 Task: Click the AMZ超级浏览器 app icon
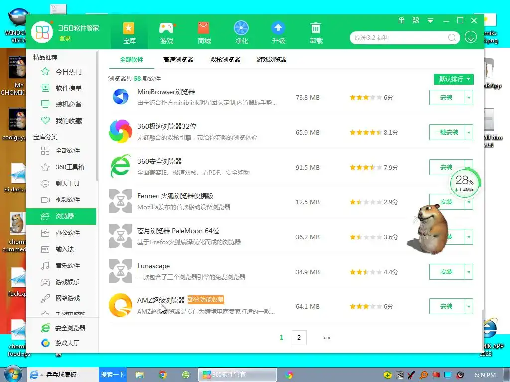pos(121,305)
